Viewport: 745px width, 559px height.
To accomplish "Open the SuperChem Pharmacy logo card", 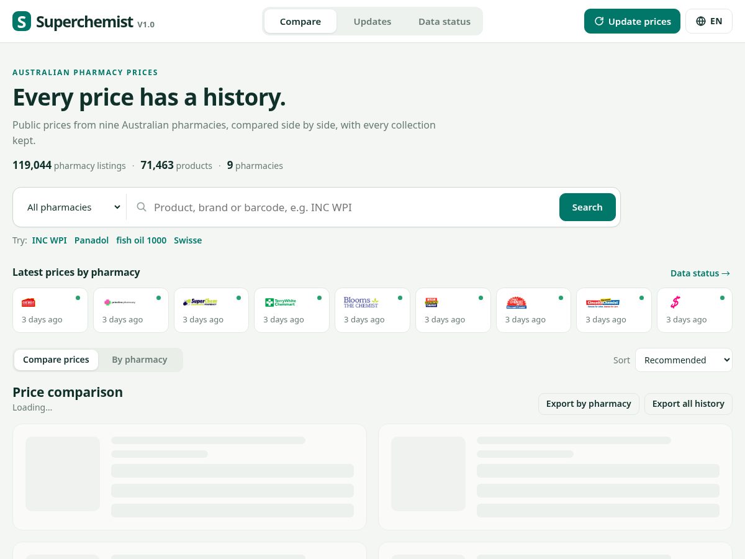I will coord(211,310).
